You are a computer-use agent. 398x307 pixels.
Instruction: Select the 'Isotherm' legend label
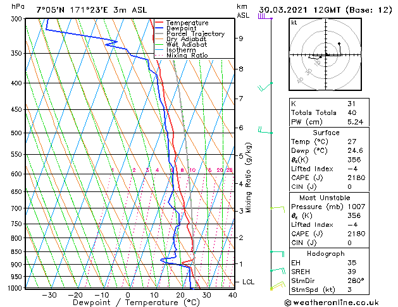(181, 50)
